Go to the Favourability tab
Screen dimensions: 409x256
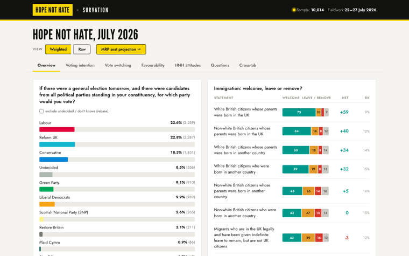pyautogui.click(x=153, y=65)
